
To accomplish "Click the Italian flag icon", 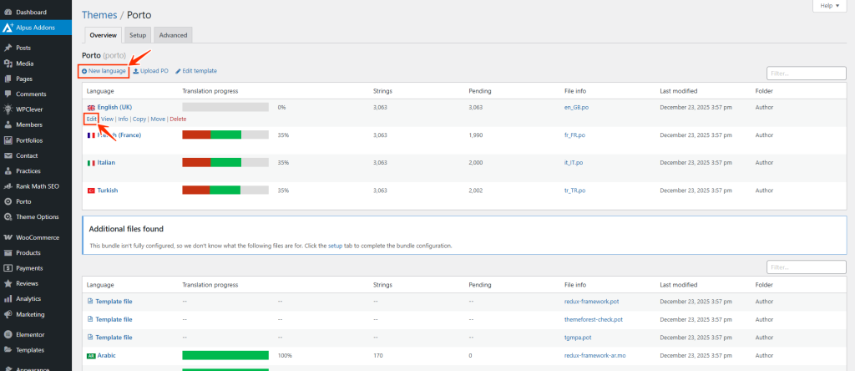I will tap(91, 163).
